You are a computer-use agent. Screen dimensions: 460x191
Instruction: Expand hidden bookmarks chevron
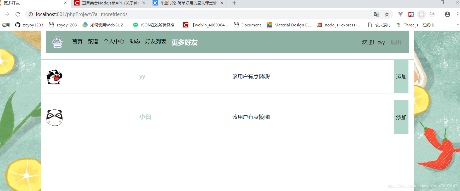click(457, 25)
